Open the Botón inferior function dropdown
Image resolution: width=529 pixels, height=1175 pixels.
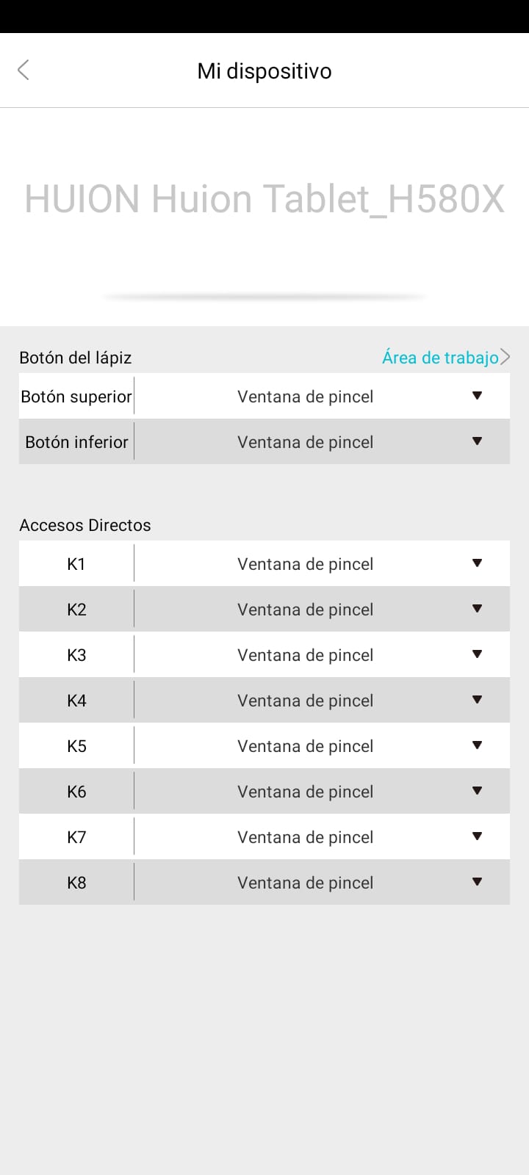322,442
